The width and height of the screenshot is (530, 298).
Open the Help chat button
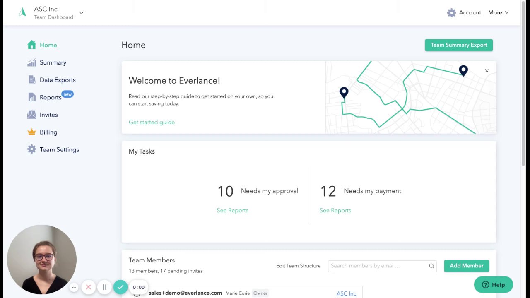[x=494, y=285]
